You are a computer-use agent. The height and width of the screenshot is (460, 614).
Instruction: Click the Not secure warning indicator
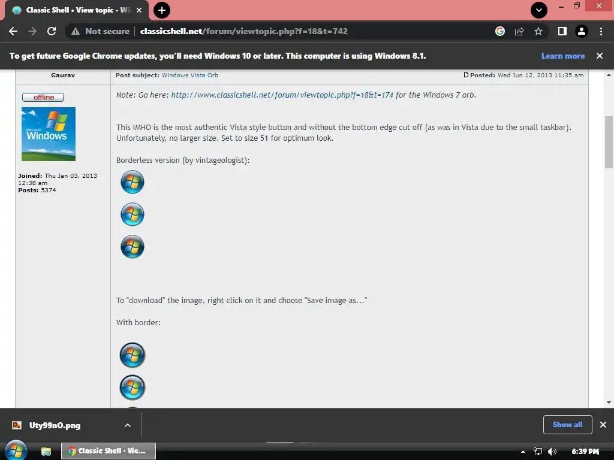click(x=100, y=31)
